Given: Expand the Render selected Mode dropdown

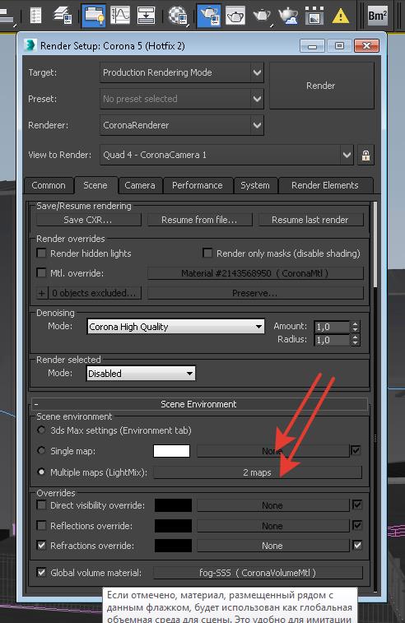Looking at the screenshot, I should [x=141, y=374].
